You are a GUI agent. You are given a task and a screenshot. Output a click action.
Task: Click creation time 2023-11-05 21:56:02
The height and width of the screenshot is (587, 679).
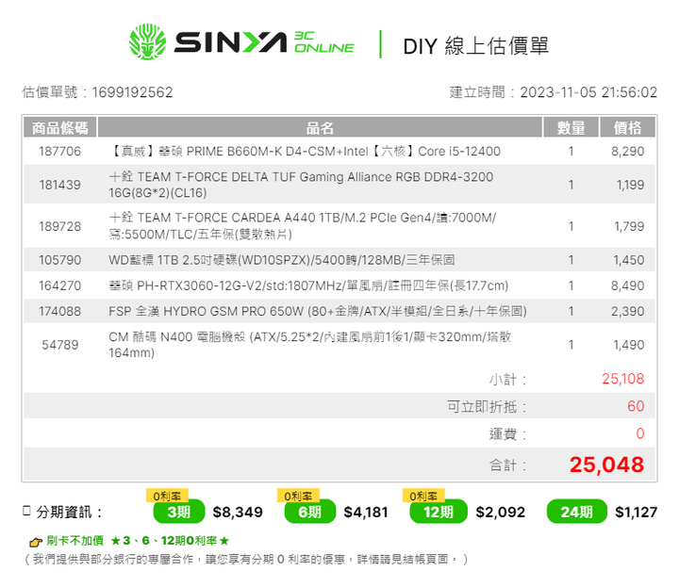pos(588,92)
